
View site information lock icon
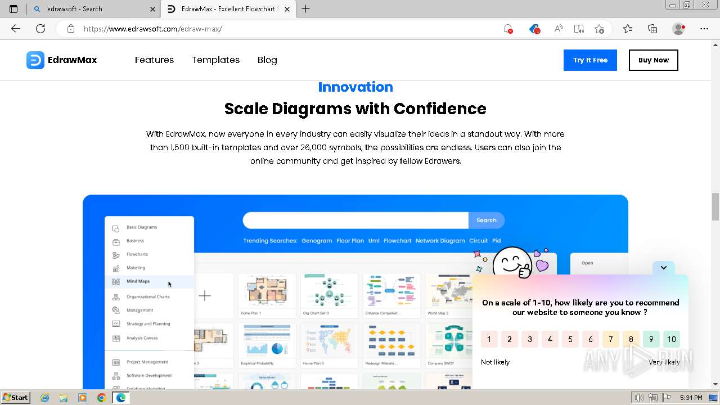tap(71, 29)
